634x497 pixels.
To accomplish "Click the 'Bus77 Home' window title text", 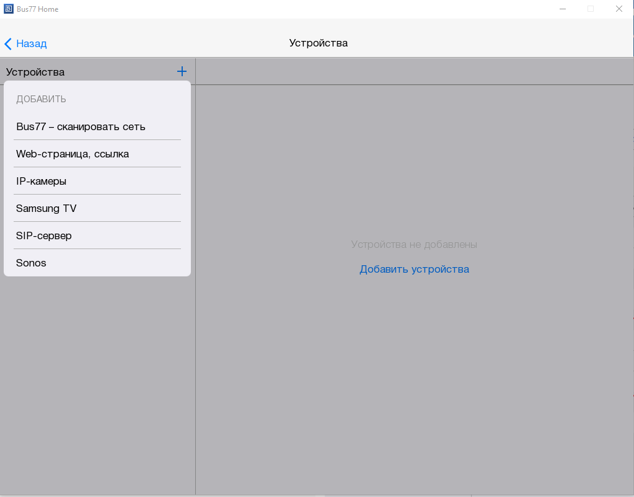I will [38, 9].
